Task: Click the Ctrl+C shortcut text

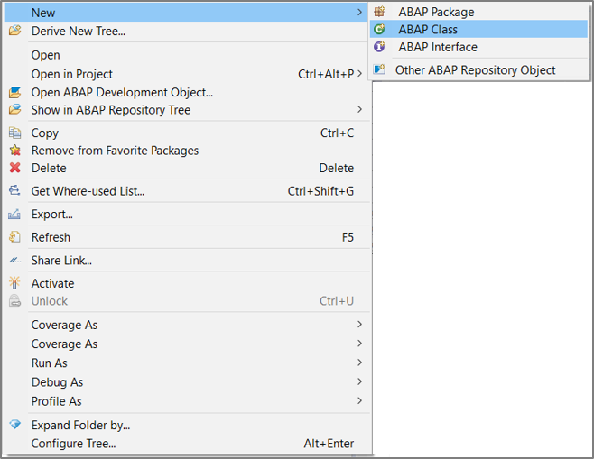Action: pyautogui.click(x=337, y=133)
